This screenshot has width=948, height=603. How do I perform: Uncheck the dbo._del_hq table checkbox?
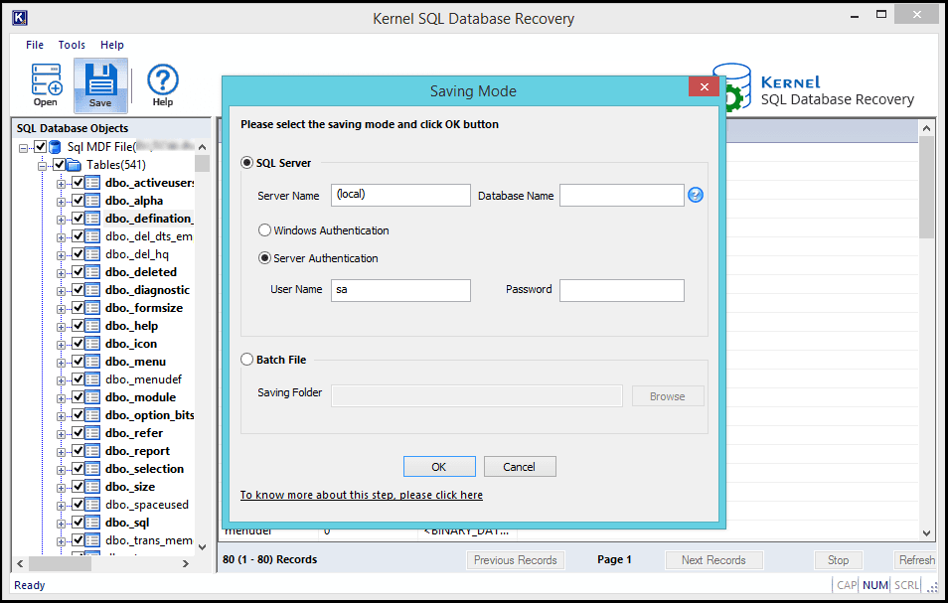pyautogui.click(x=78, y=253)
